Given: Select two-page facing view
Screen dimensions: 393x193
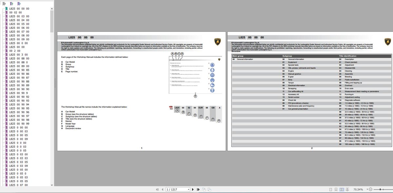Looking at the screenshot, I should (342, 189).
